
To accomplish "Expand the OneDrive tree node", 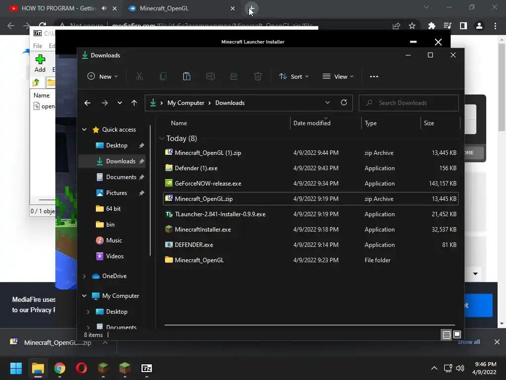I will point(84,276).
